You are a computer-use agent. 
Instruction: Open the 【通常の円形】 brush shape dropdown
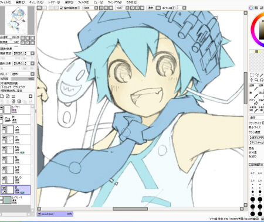(x=256, y=138)
